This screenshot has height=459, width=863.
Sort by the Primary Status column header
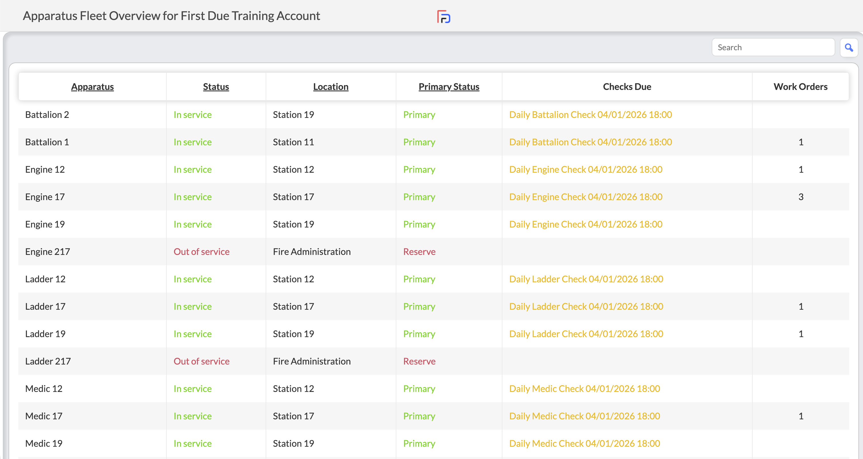click(449, 86)
